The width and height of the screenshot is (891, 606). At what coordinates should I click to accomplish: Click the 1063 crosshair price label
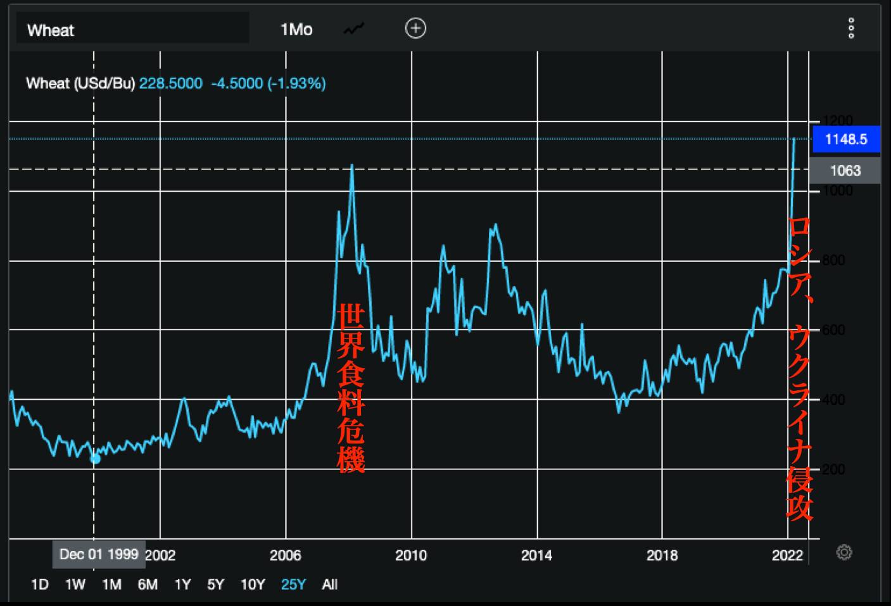pyautogui.click(x=845, y=170)
